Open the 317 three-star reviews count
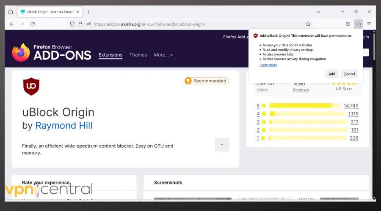The width and height of the screenshot is (381, 211). (354, 122)
